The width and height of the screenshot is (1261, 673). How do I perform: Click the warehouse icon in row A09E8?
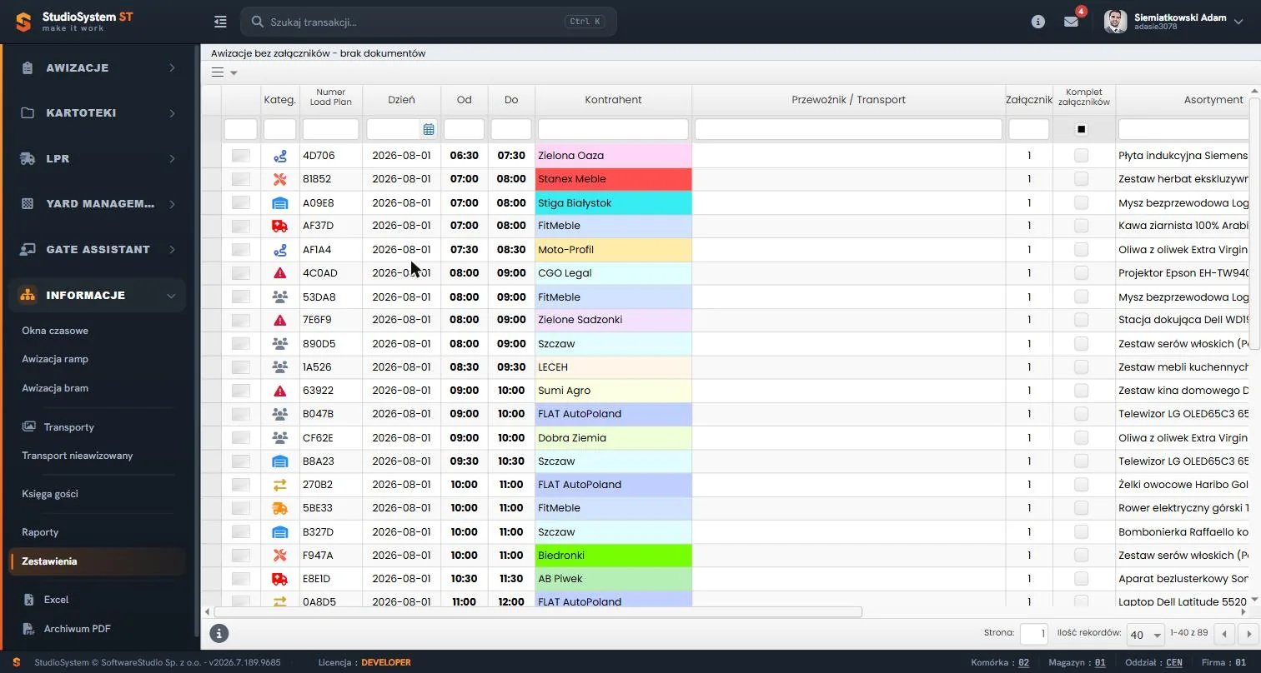[x=279, y=203]
